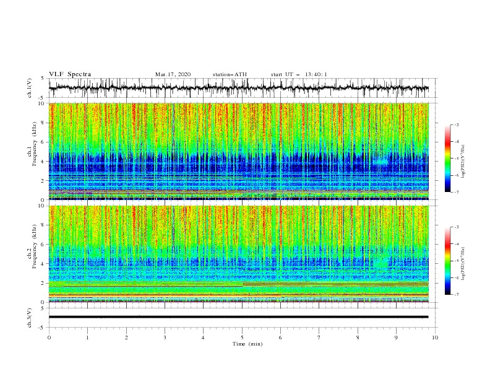Click the 'Time (min)' axis title
The width and height of the screenshot is (490, 379).
coord(247,344)
